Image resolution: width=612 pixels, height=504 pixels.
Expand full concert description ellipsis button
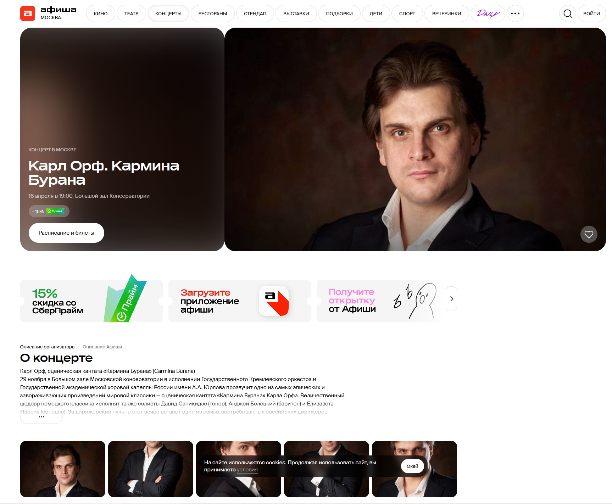pyautogui.click(x=41, y=417)
